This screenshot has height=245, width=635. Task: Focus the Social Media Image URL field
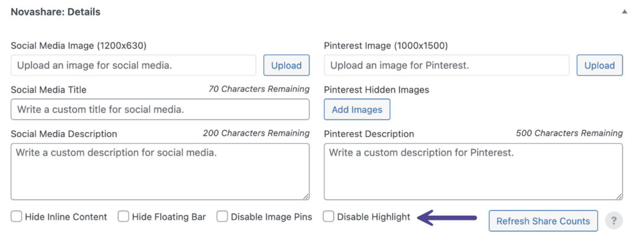[133, 66]
